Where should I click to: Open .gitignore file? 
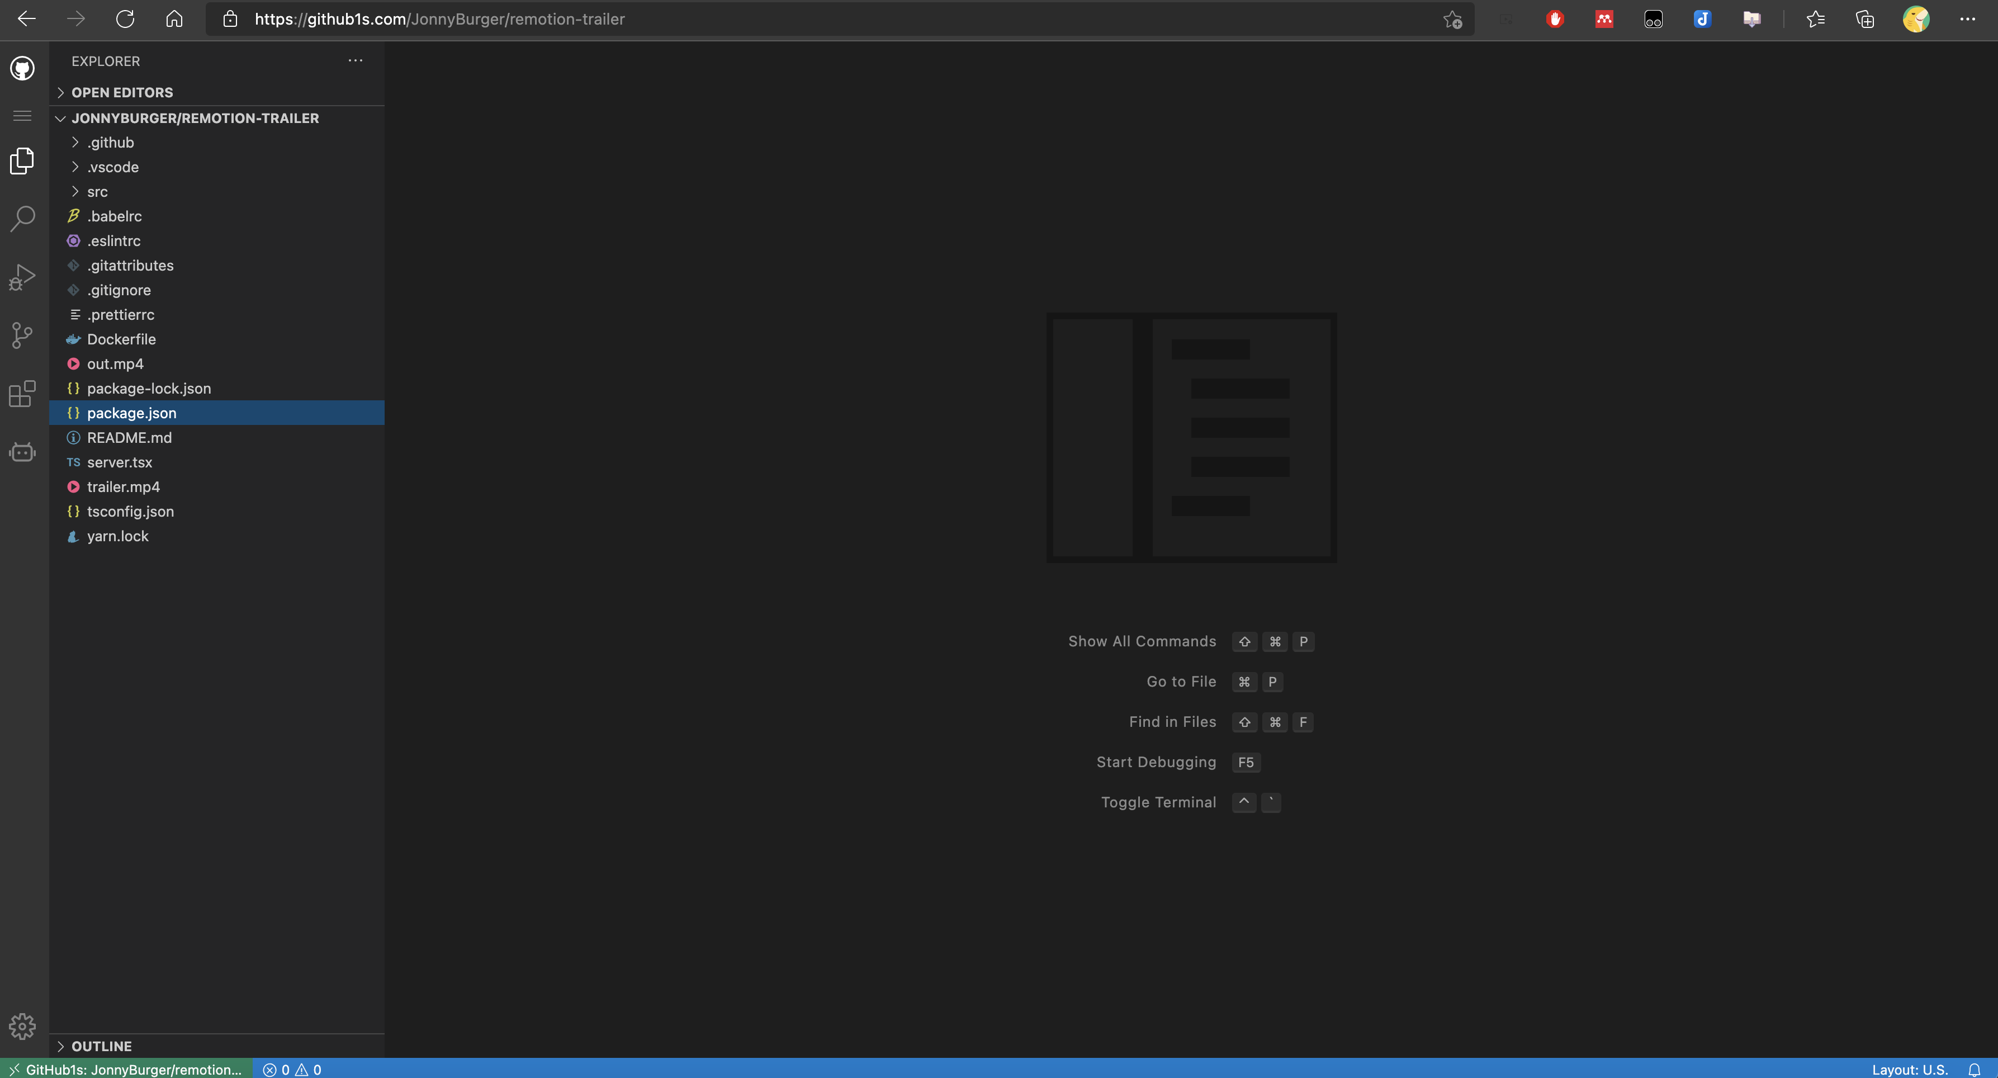pyautogui.click(x=217, y=290)
